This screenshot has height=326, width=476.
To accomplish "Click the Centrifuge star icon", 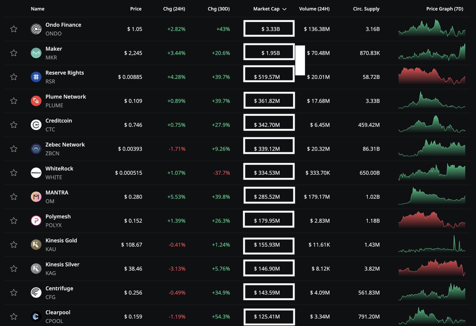I will click(x=13, y=293).
